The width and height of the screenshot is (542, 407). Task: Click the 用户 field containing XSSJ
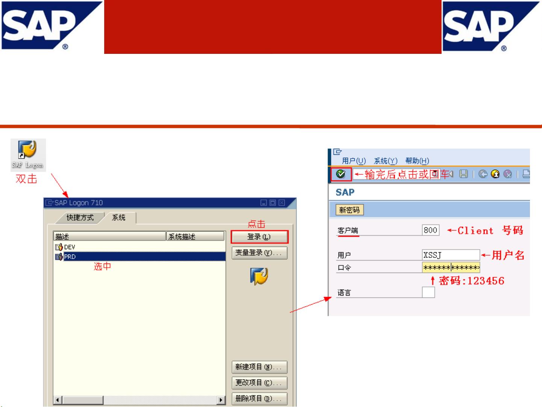[451, 255]
